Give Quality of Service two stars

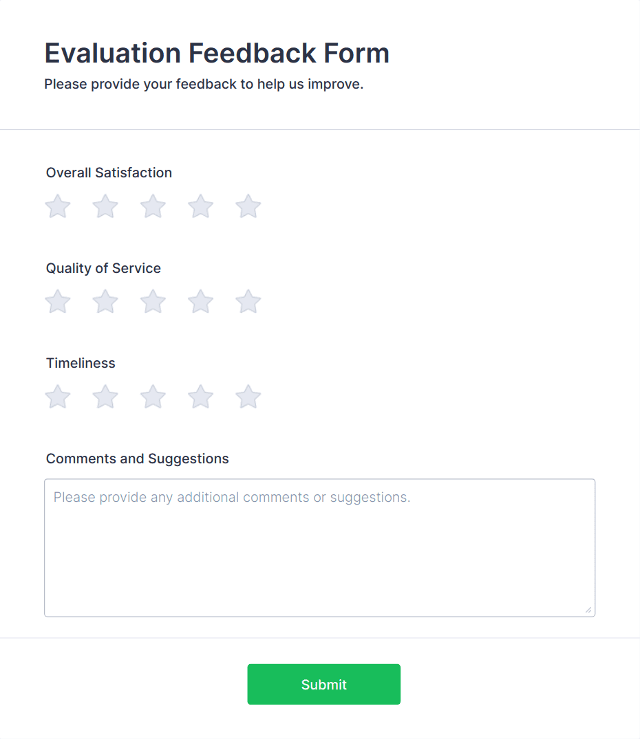(105, 301)
